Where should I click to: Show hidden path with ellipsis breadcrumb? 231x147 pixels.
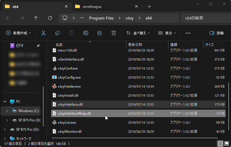click(82, 18)
